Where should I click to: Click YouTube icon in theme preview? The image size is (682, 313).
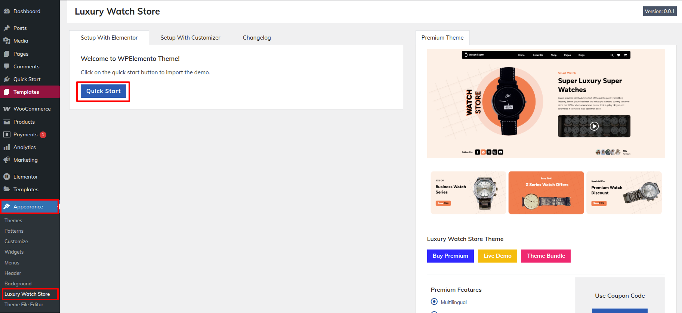coord(500,152)
